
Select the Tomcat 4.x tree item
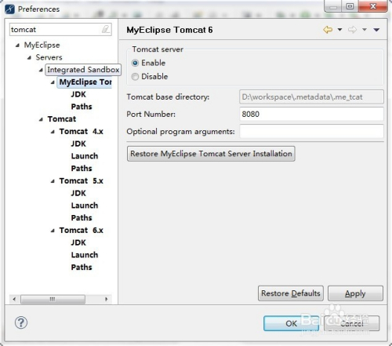(81, 131)
